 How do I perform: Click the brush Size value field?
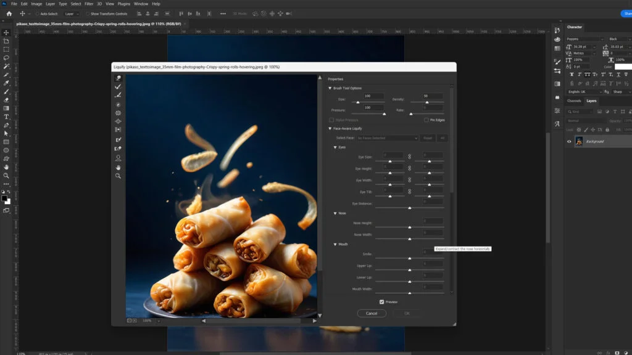pyautogui.click(x=373, y=96)
